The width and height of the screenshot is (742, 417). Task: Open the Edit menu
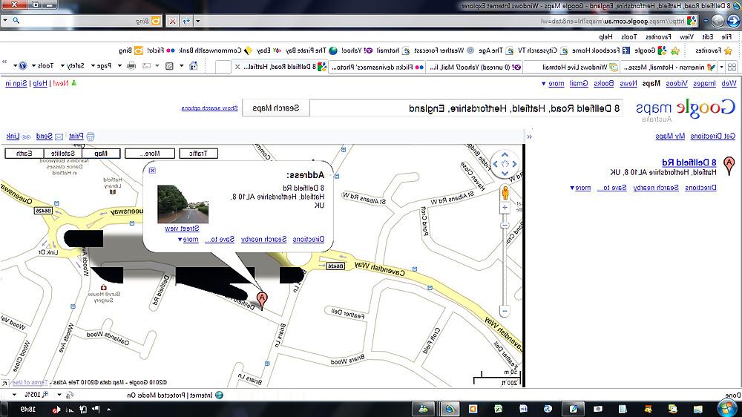(x=707, y=37)
